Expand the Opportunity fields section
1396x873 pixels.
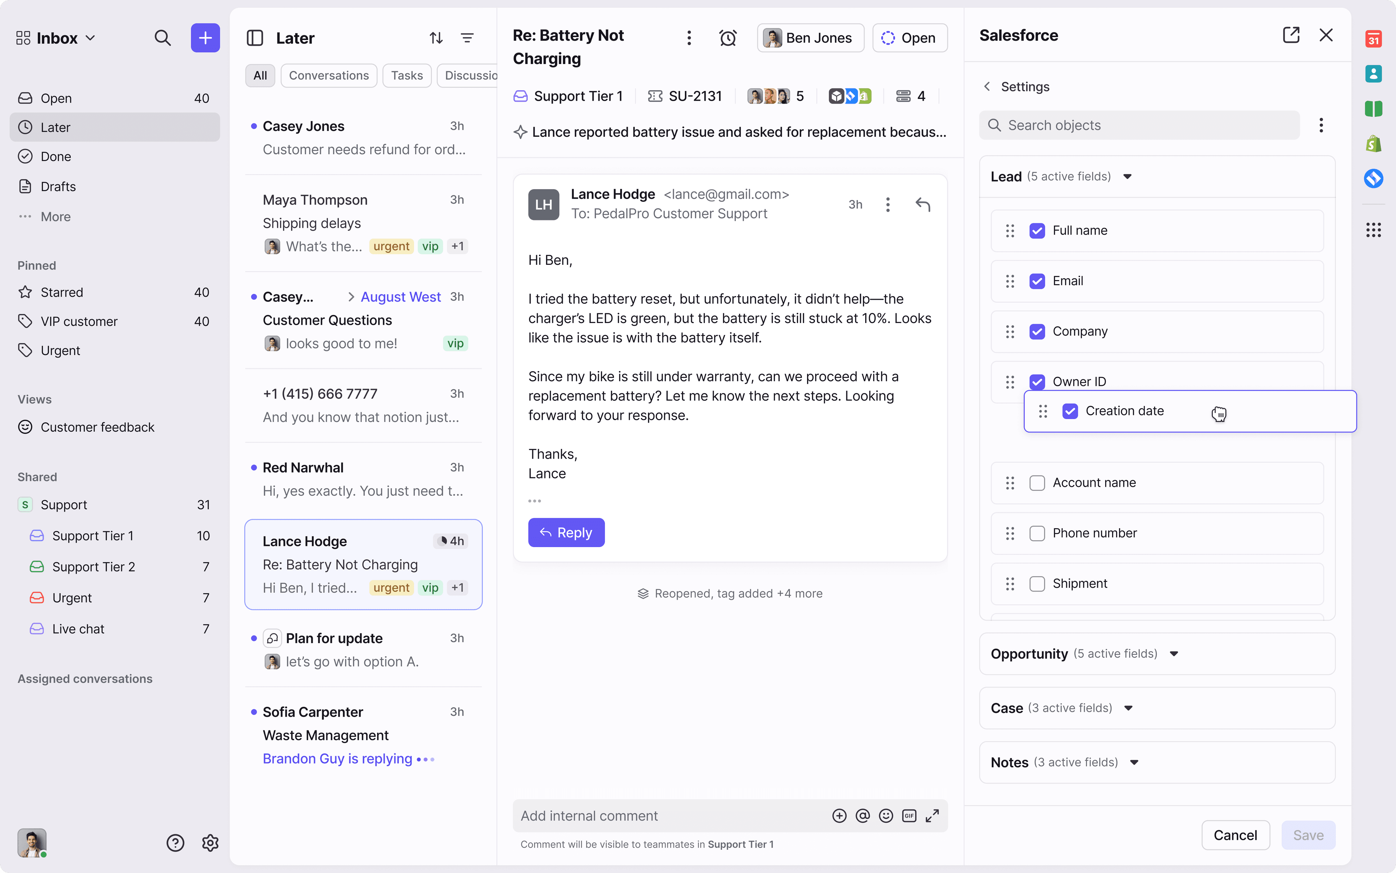[1174, 654]
